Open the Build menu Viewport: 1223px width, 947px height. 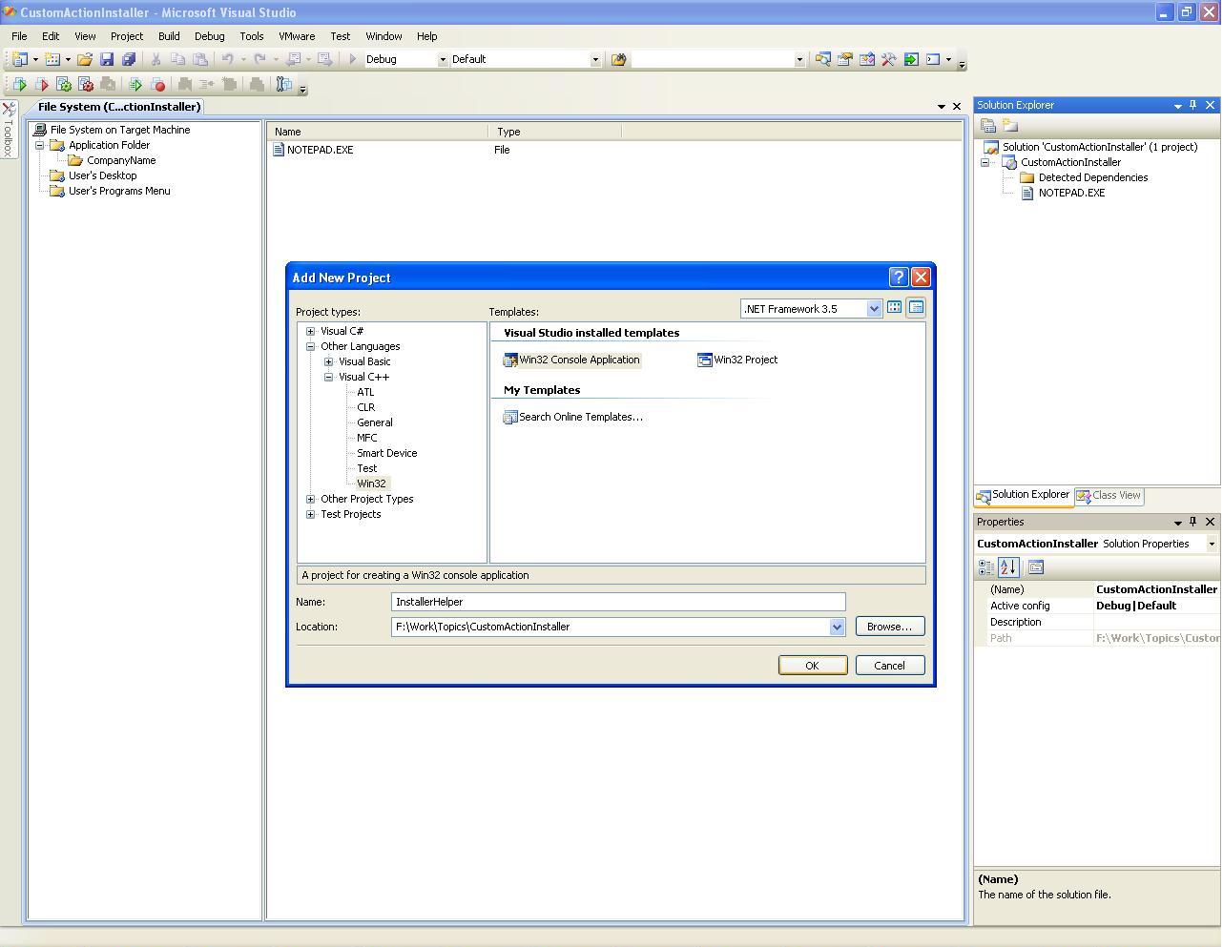point(168,36)
